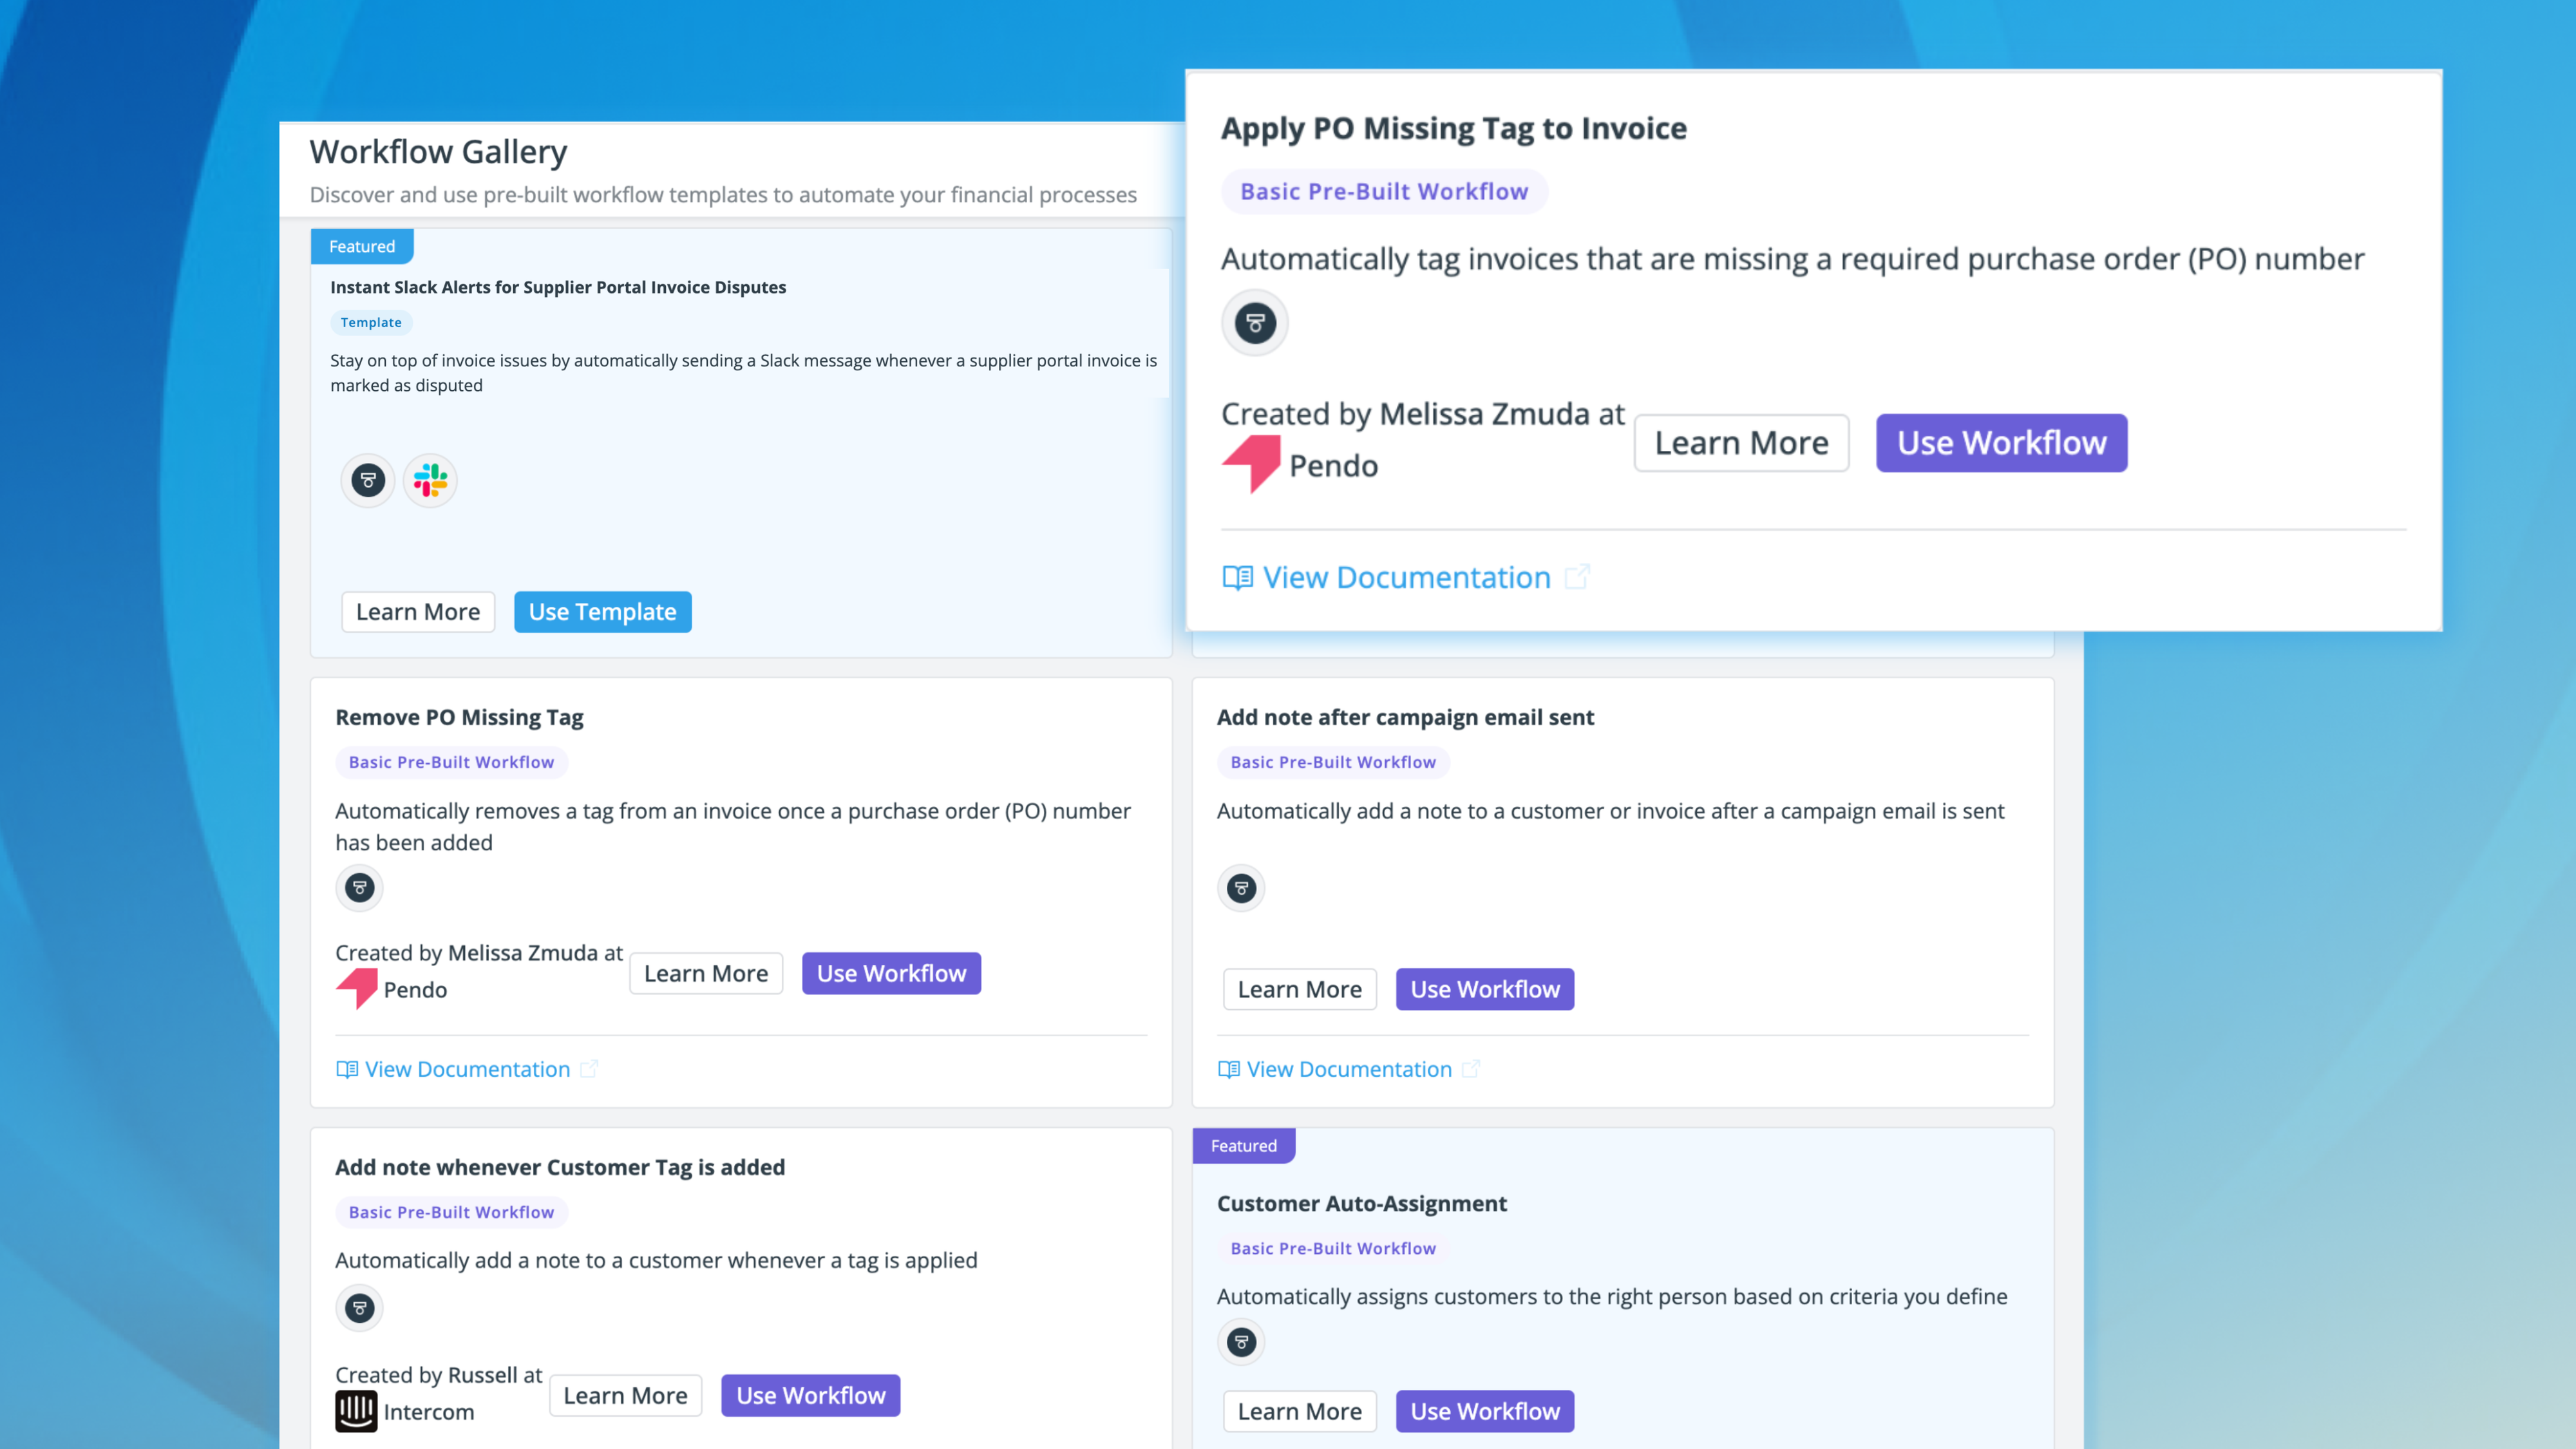Click the Basic Pre-Built Workflow tag in the popup
Screen dimensions: 2576x1449
coord(1384,191)
